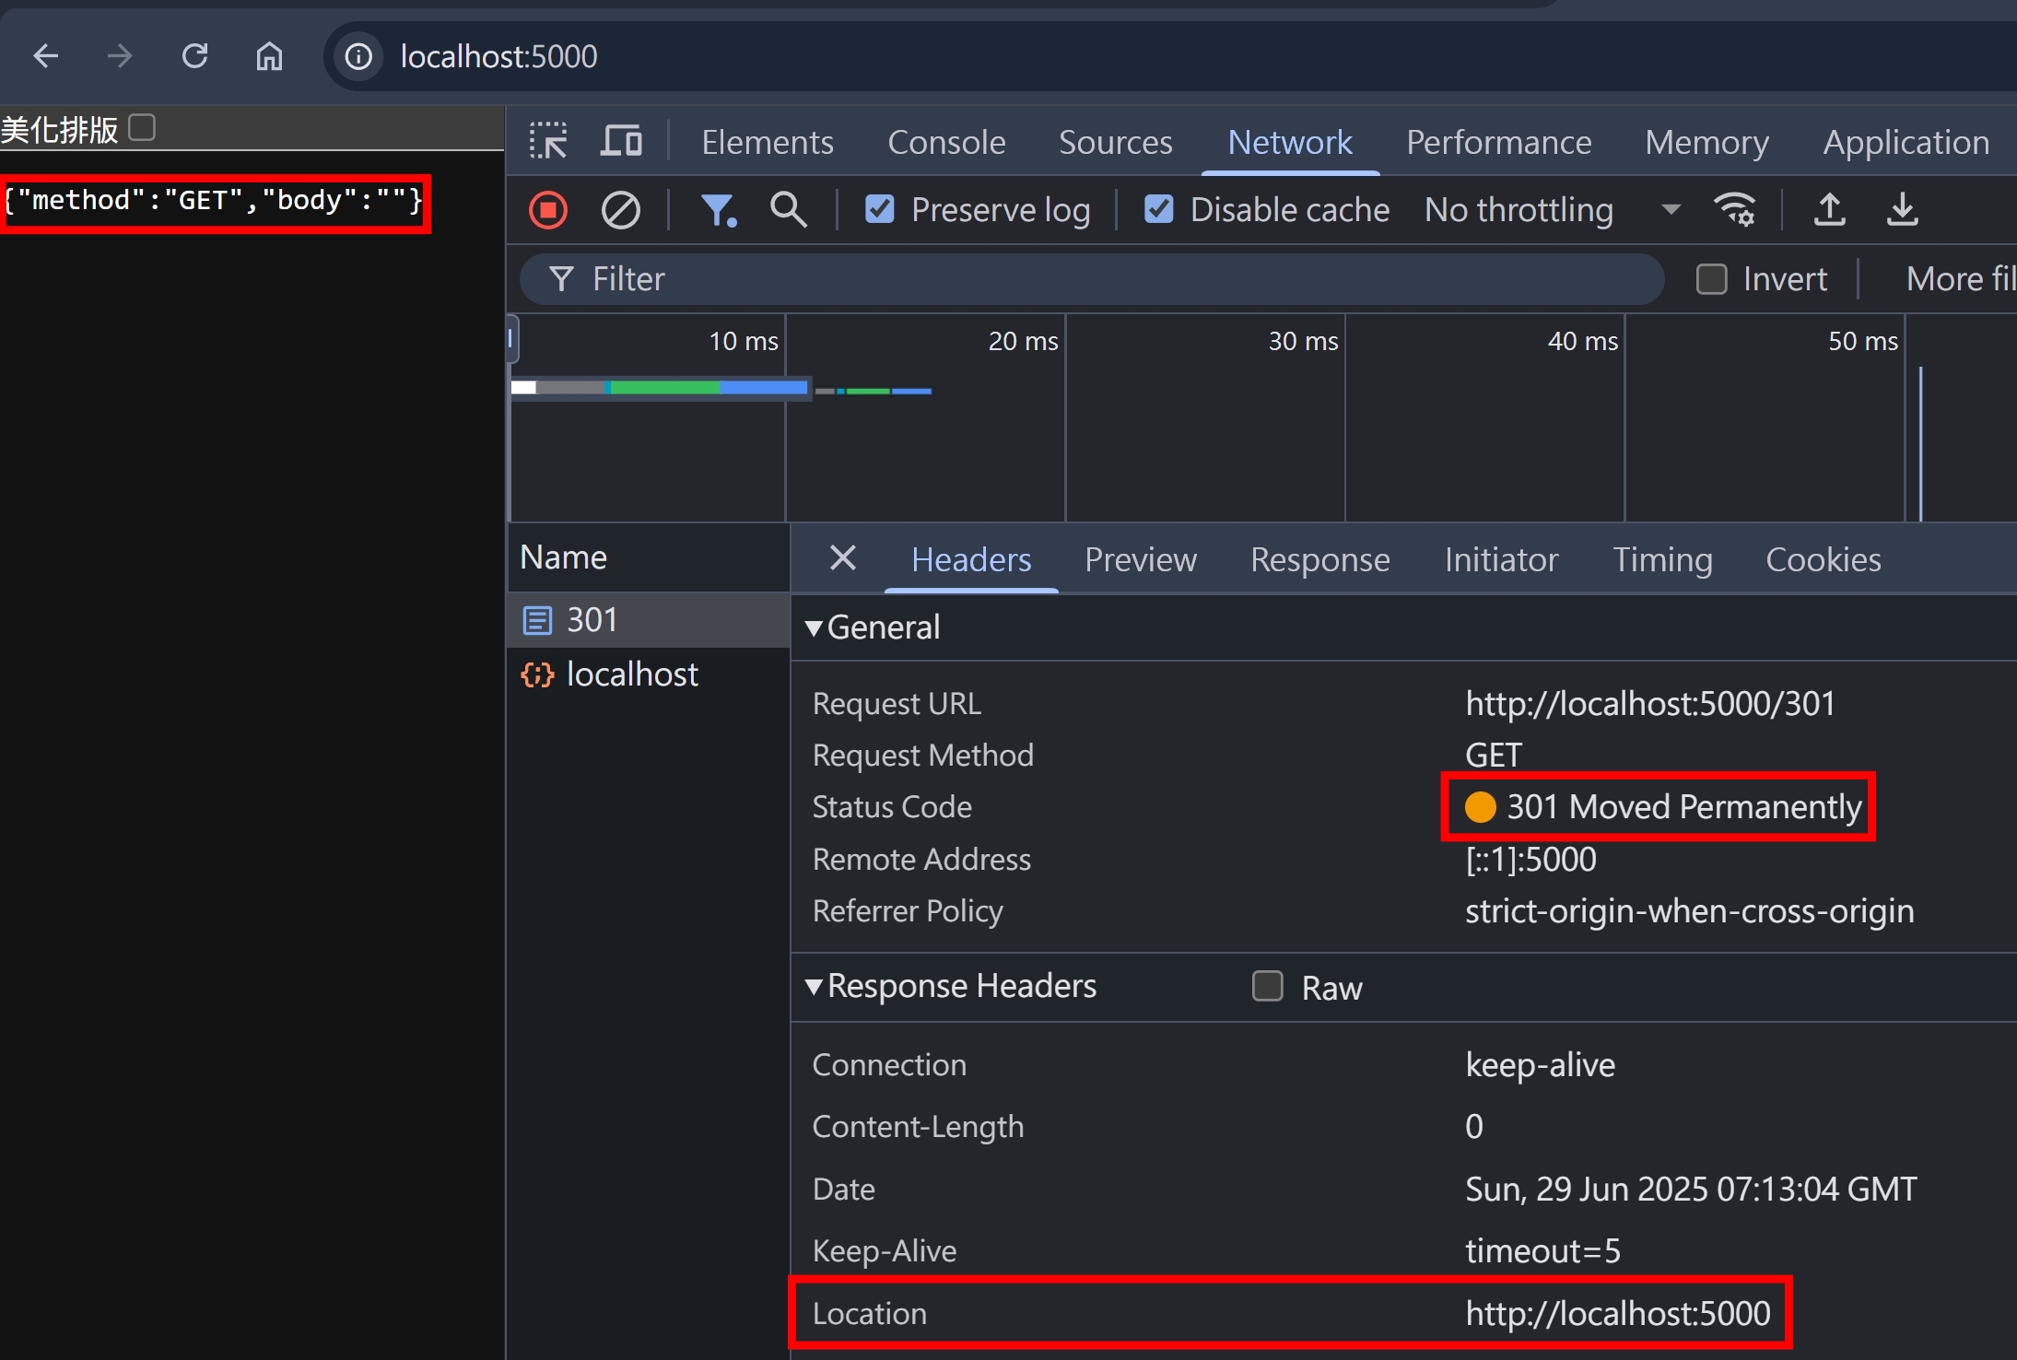Toggle the device toolbar emulation
The height and width of the screenshot is (1360, 2017).
pyautogui.click(x=622, y=141)
